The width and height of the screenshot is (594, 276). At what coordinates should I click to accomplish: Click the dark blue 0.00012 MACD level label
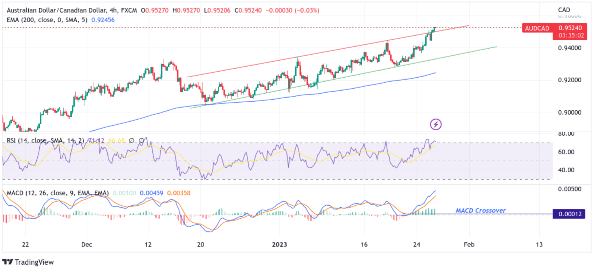click(569, 214)
